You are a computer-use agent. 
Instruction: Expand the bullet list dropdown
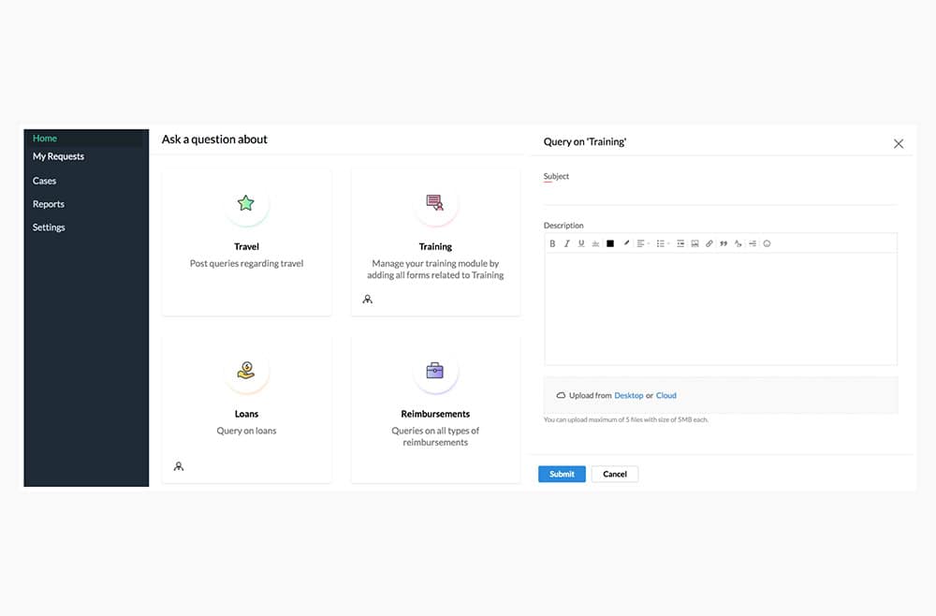coord(663,243)
